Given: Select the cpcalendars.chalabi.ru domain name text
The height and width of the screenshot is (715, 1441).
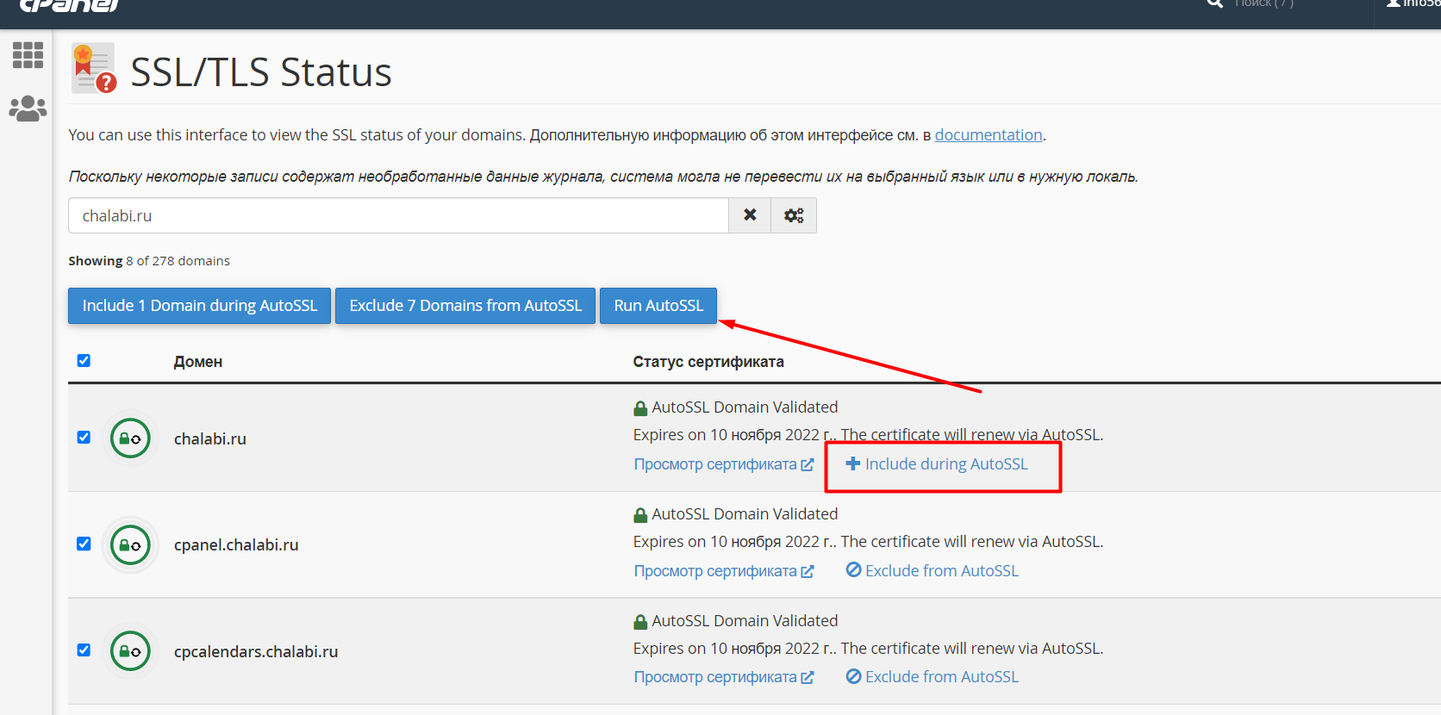Looking at the screenshot, I should [x=256, y=652].
